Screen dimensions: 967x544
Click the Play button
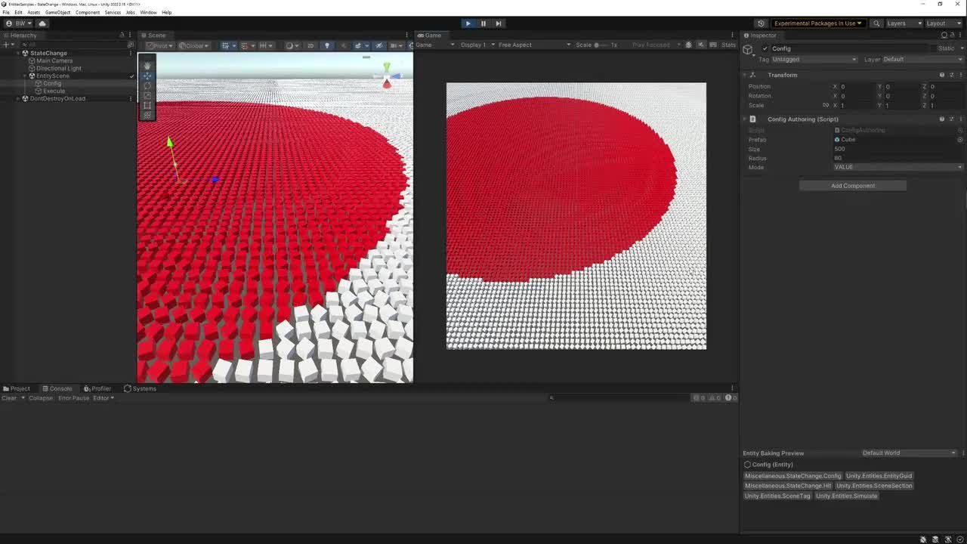[x=468, y=23]
